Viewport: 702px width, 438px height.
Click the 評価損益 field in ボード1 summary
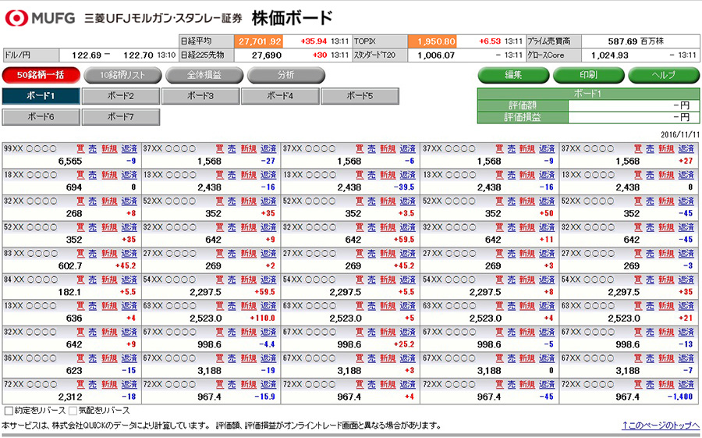(x=633, y=117)
